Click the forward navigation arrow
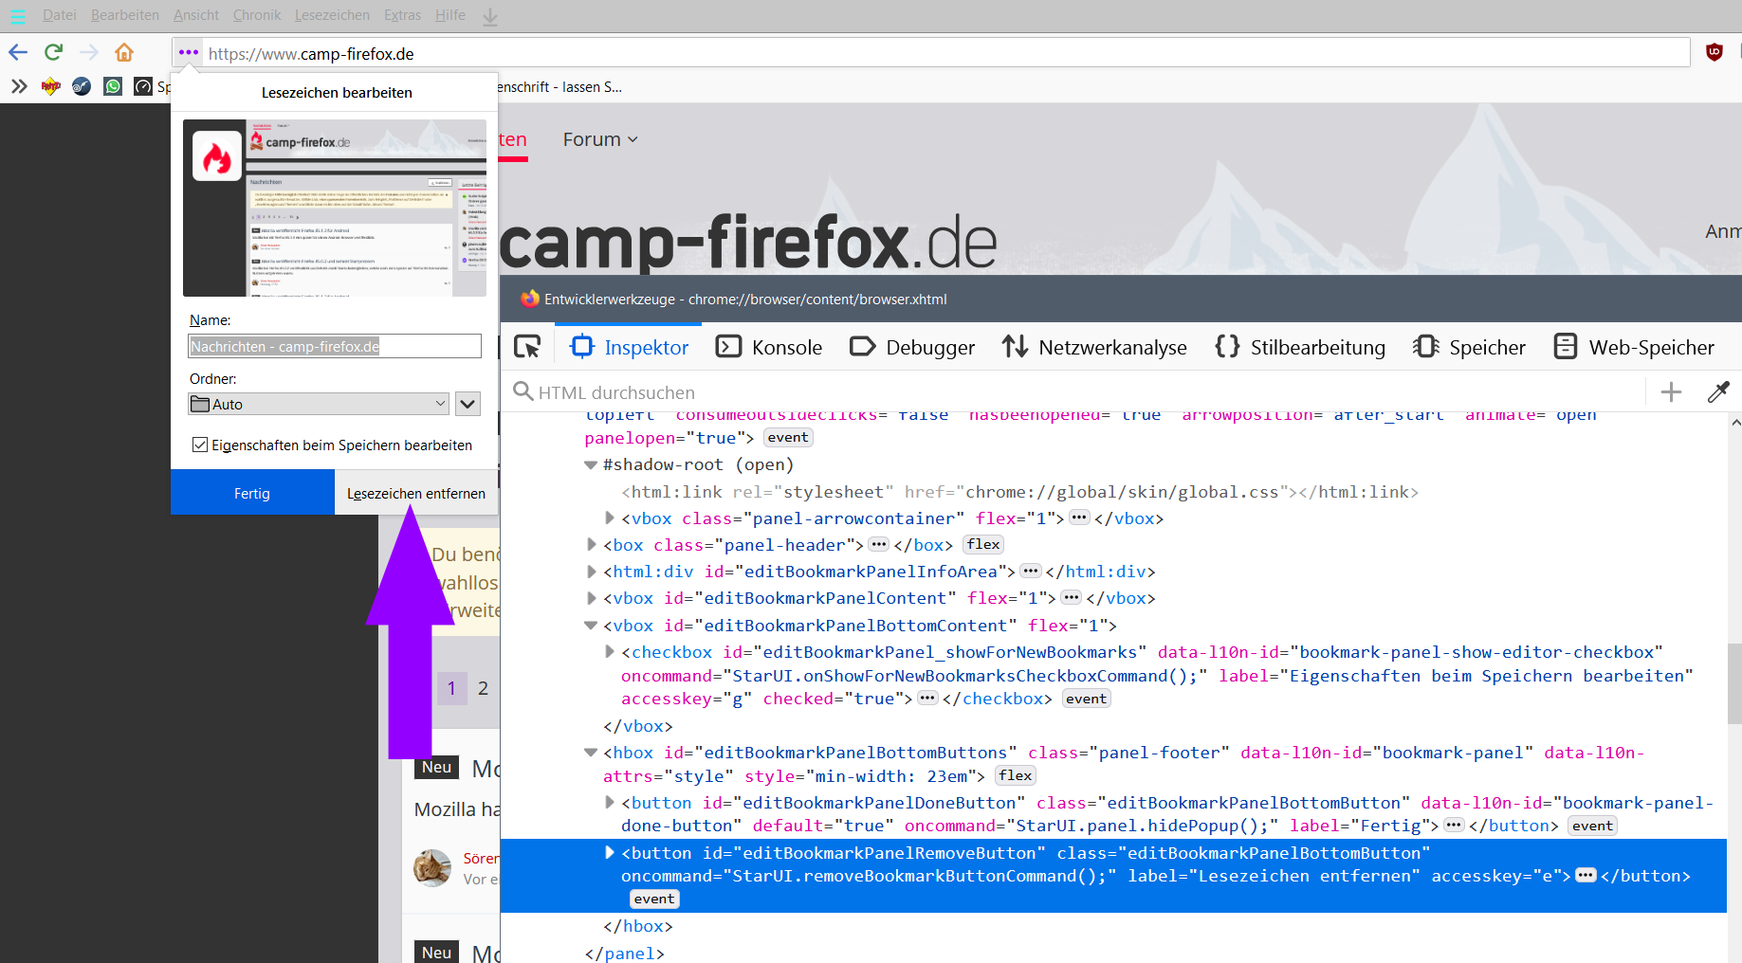Image resolution: width=1742 pixels, height=963 pixels. pos(89,52)
